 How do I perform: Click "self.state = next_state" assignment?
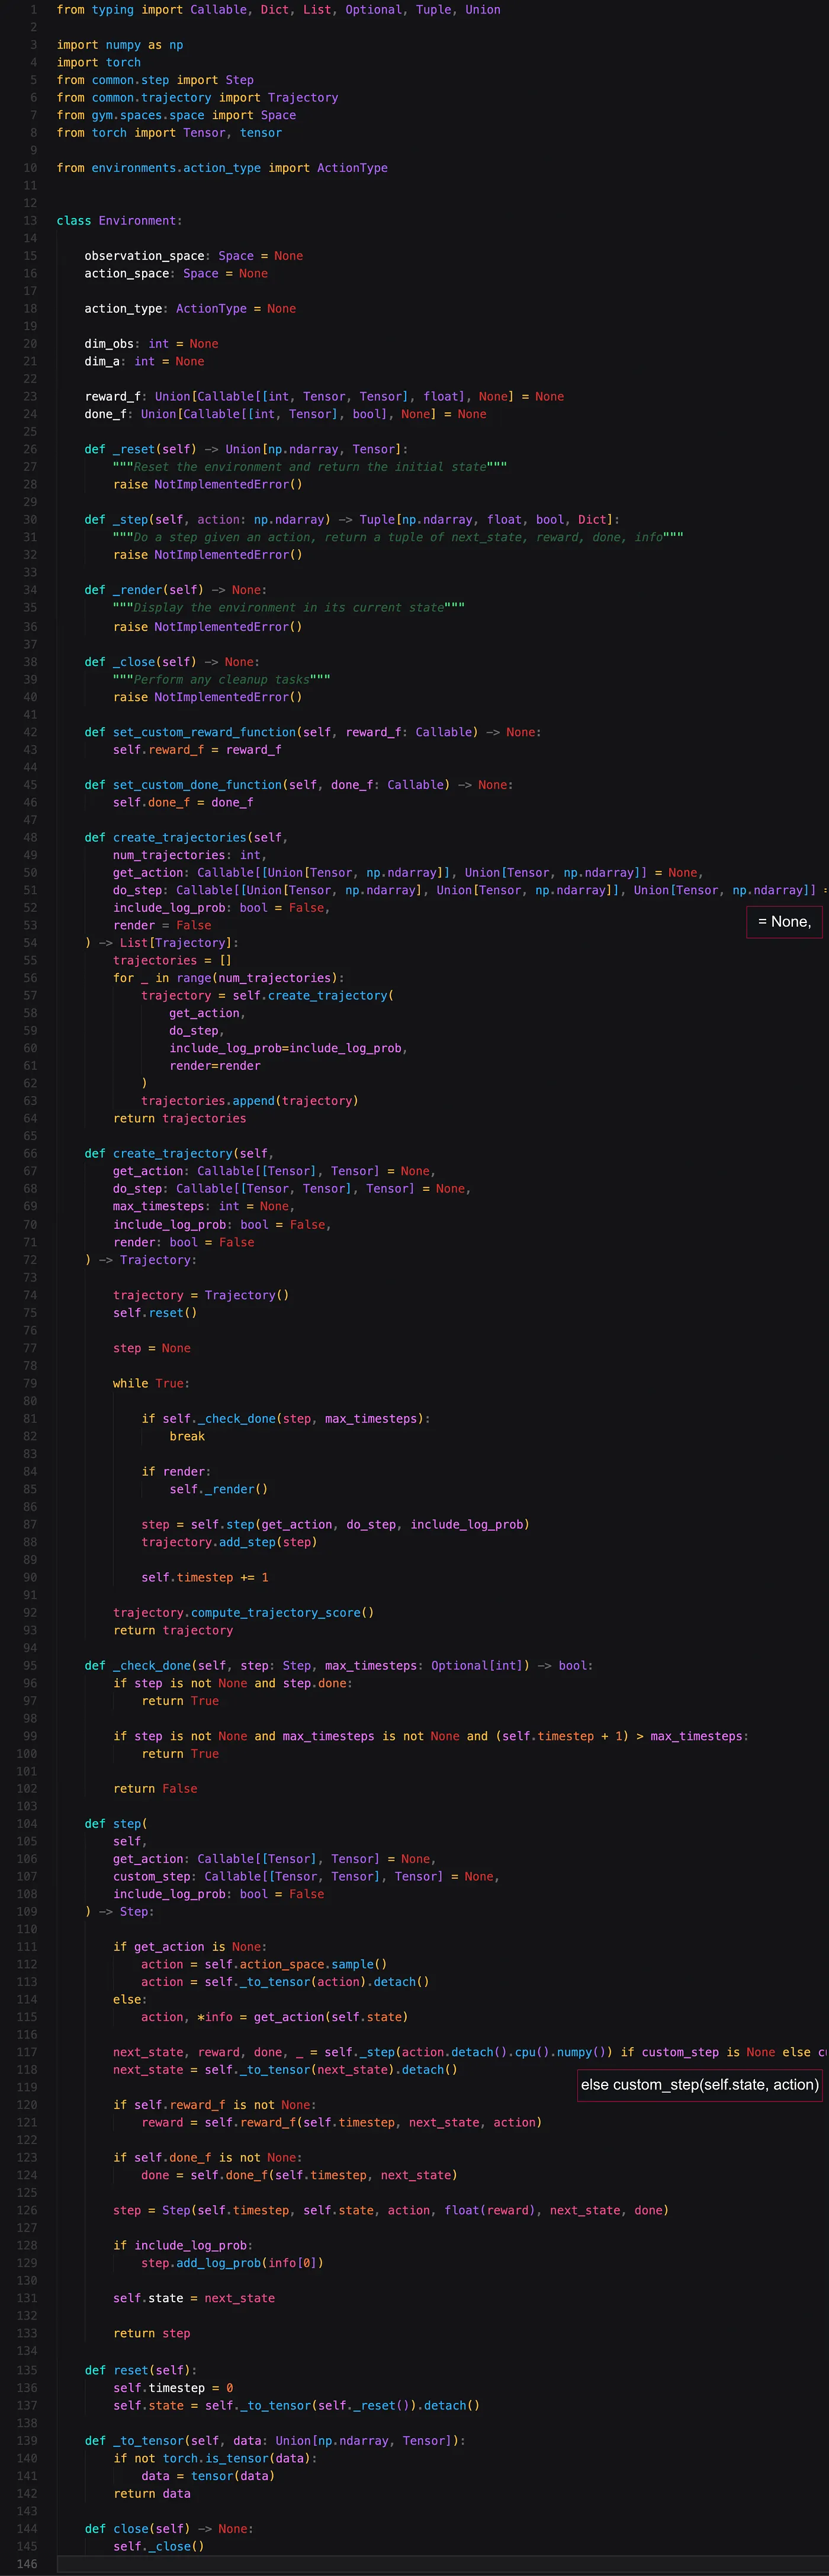pyautogui.click(x=194, y=2299)
